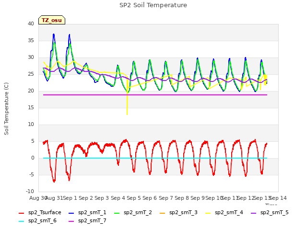The width and height of the screenshot is (307, 230).
Task: Click the sp2_smT_4 legend label
Action: pyautogui.click(x=229, y=212)
